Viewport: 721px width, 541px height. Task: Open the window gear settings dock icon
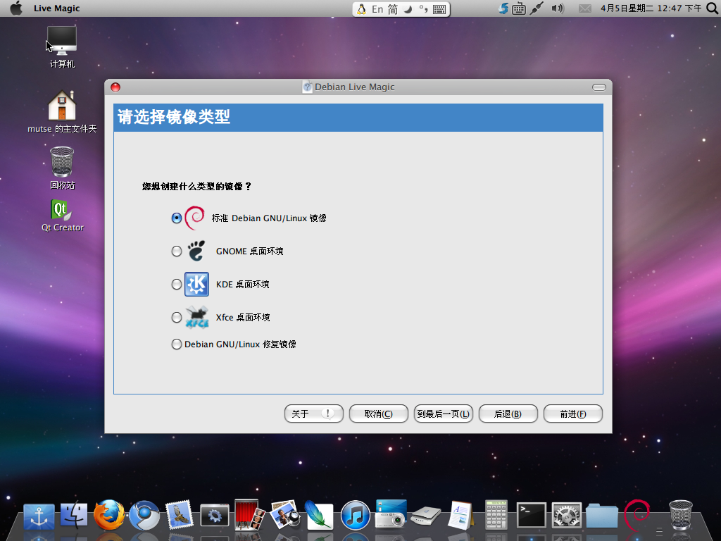coord(214,516)
